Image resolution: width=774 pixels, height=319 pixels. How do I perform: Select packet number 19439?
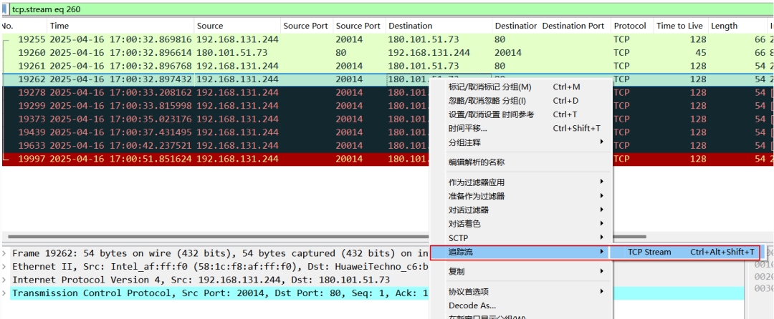[x=215, y=132]
